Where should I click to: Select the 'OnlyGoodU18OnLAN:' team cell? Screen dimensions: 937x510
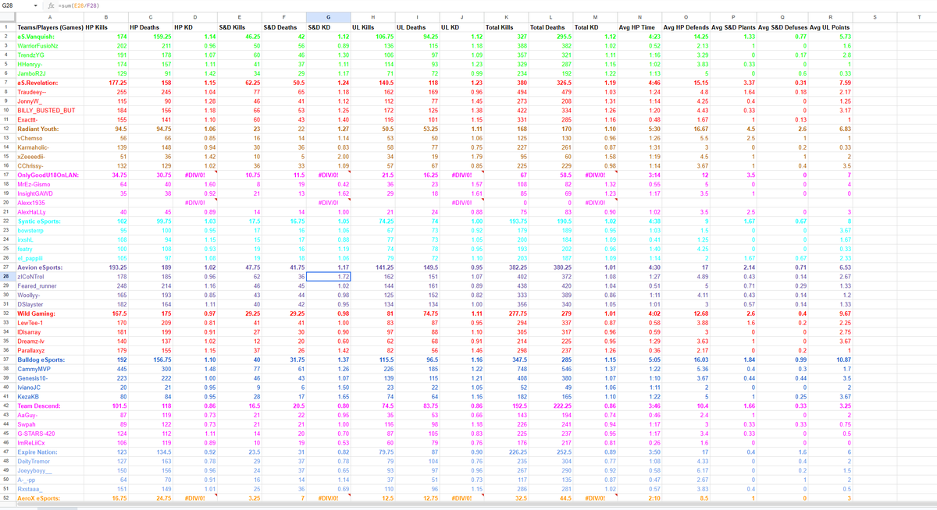49,175
